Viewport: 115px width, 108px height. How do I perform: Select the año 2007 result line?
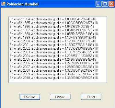tap(54, 67)
